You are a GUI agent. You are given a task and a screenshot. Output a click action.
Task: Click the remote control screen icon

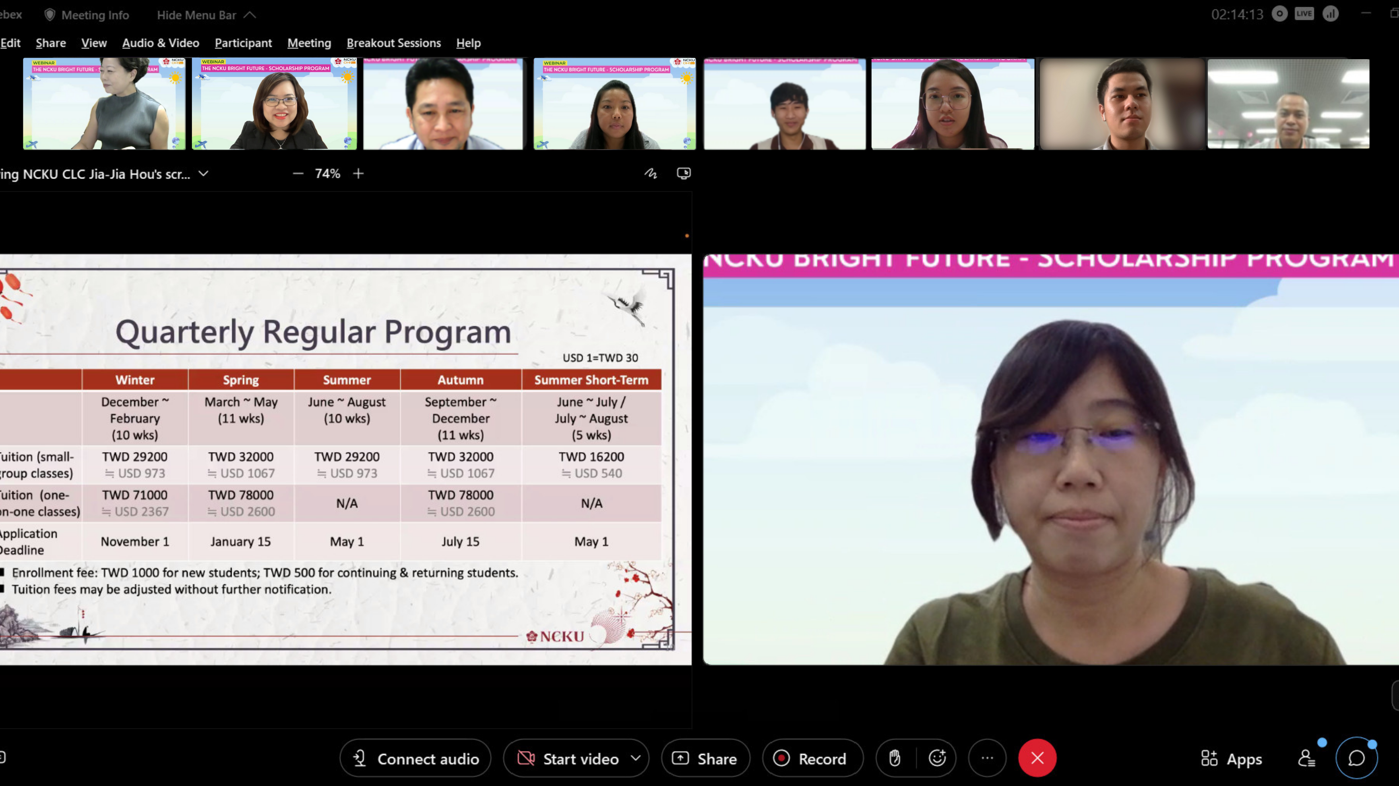pos(684,173)
